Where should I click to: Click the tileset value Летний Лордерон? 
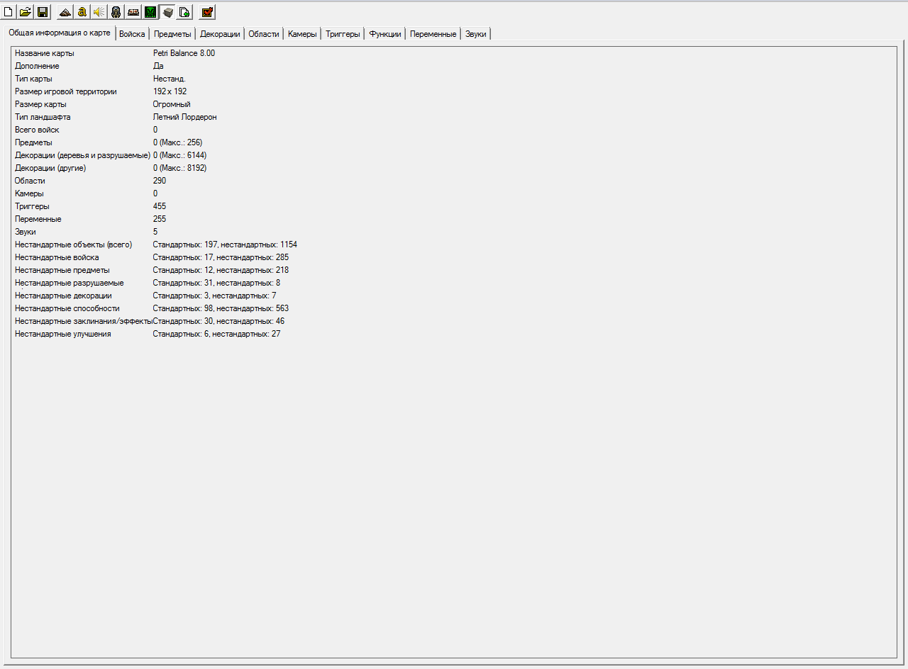point(185,117)
